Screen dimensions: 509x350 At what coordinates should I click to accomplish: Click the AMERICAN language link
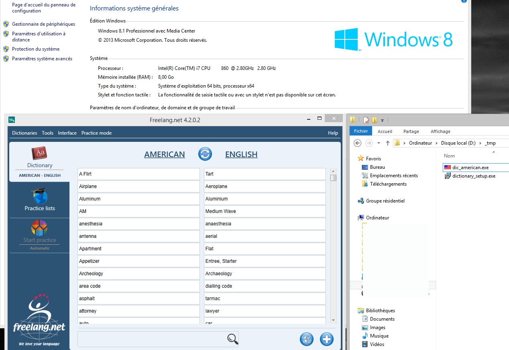pyautogui.click(x=165, y=155)
